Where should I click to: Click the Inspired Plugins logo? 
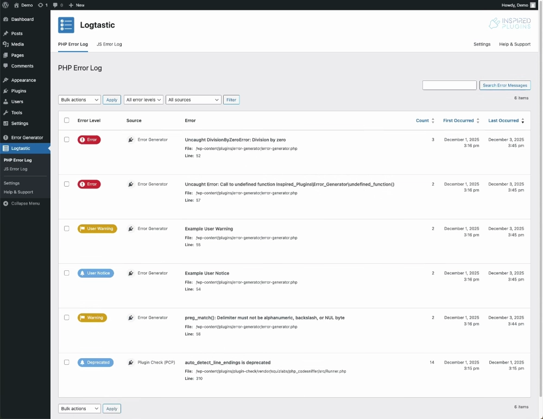click(509, 23)
